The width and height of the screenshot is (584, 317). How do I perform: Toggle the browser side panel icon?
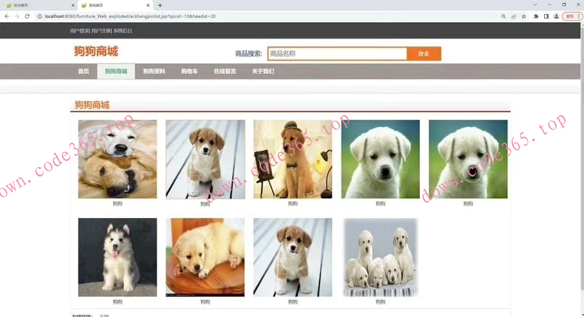[x=546, y=16]
